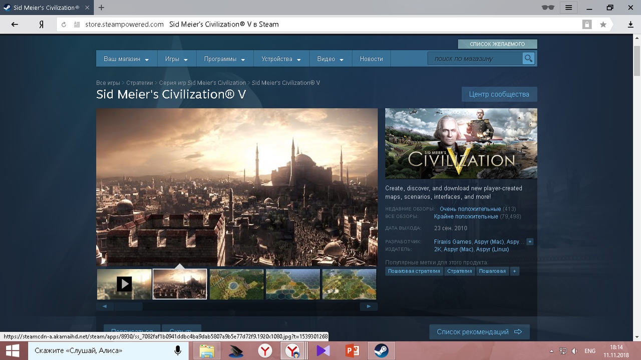Open the Firaxis Games developer link

click(x=453, y=242)
